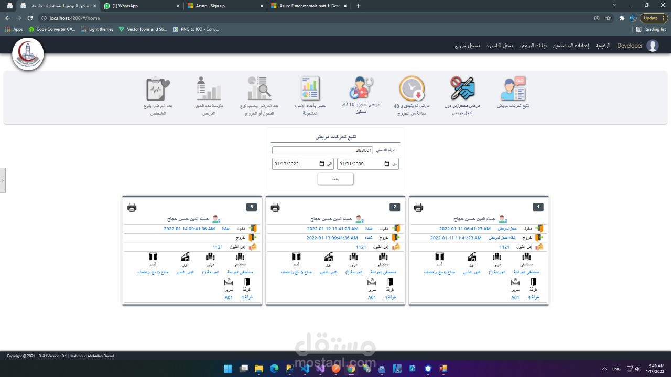Open بيانات المريض (patient data) menu

tap(533, 46)
